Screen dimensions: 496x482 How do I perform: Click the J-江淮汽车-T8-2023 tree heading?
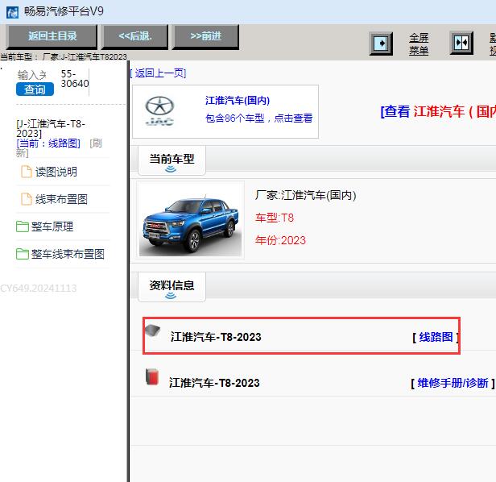click(51, 128)
